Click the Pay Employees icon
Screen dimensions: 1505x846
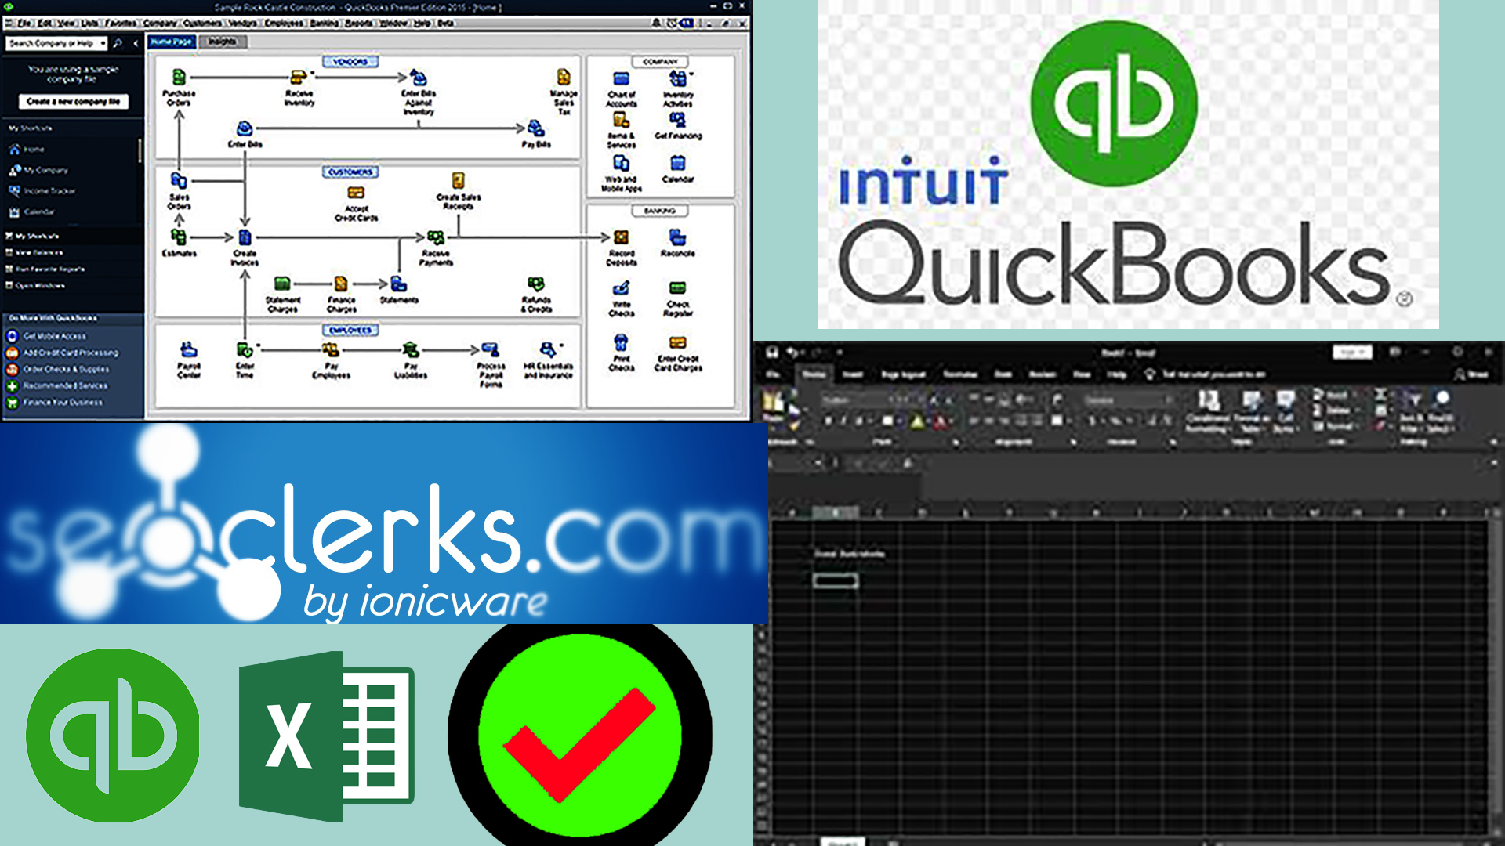coord(331,350)
